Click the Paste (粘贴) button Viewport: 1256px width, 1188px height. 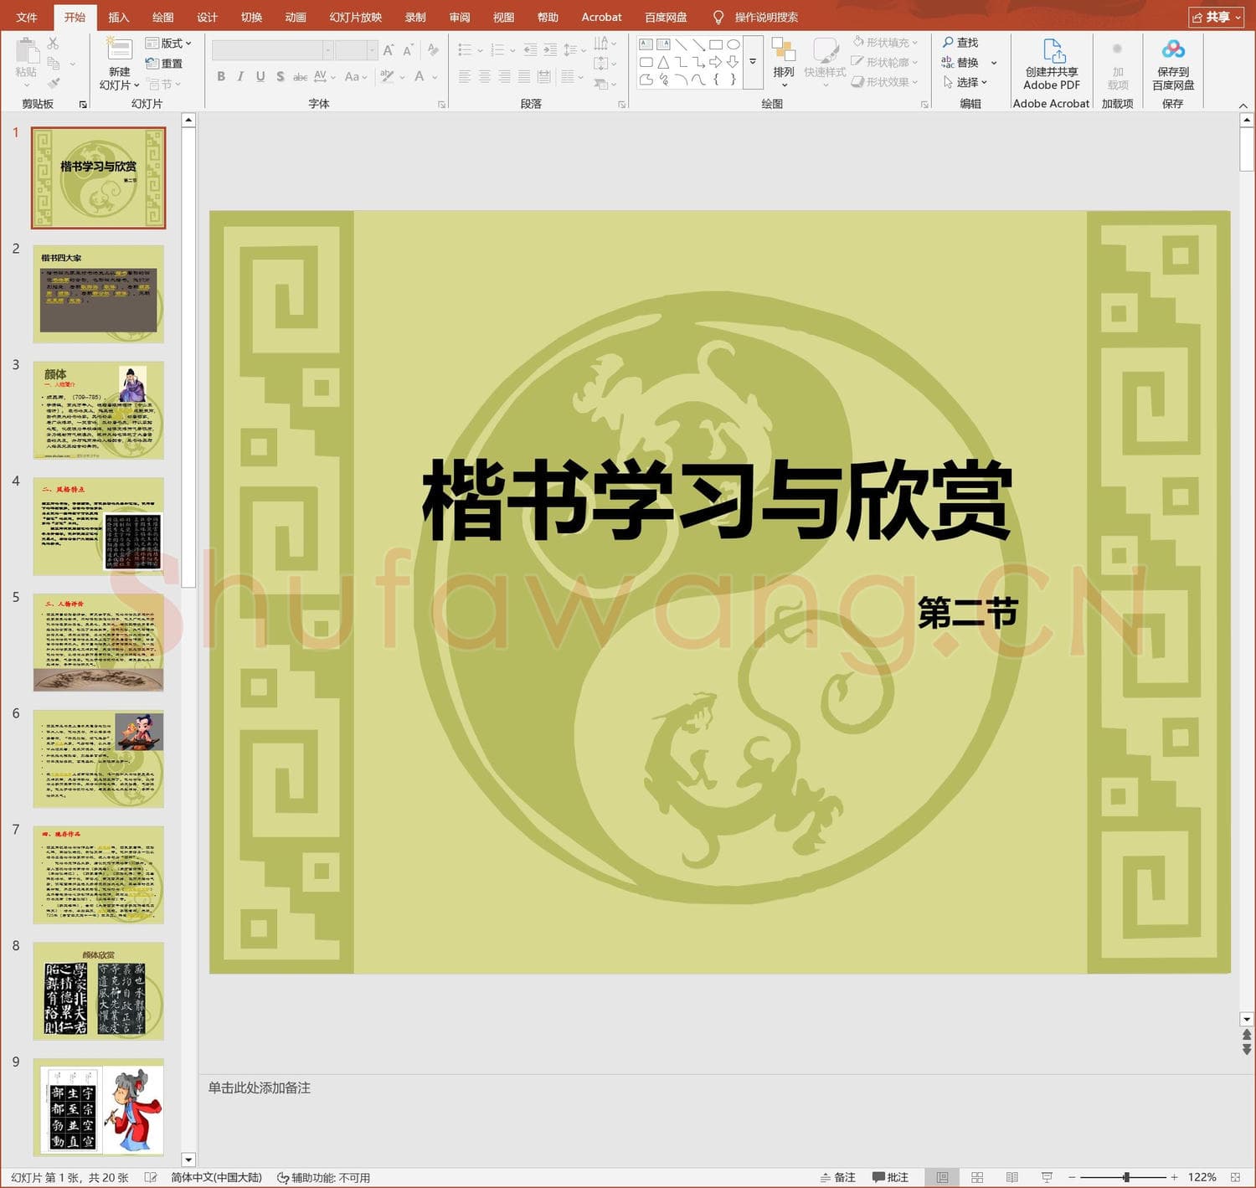26,62
